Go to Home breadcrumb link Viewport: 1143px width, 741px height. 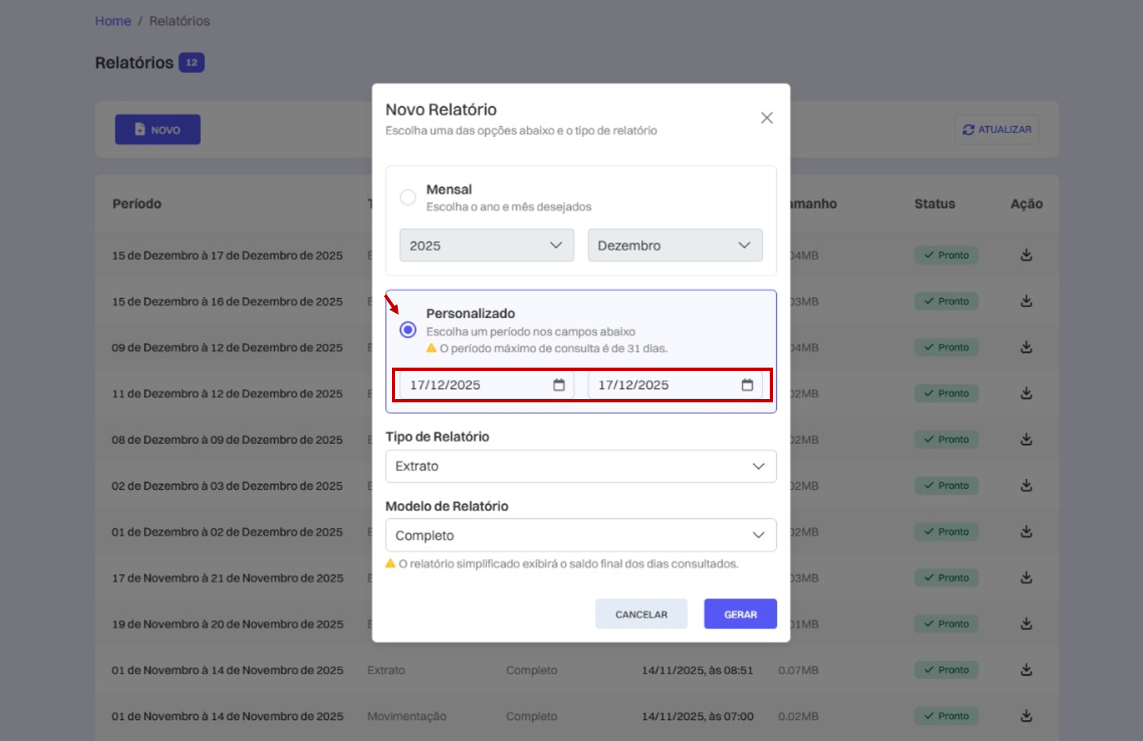coord(113,21)
